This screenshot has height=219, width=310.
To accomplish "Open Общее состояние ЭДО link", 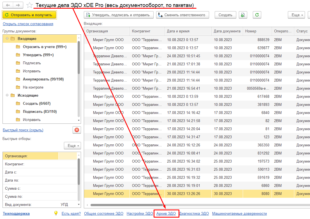I will 104,213.
